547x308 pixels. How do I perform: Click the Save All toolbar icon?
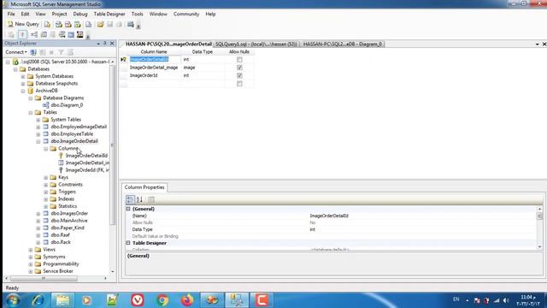pyautogui.click(x=120, y=24)
